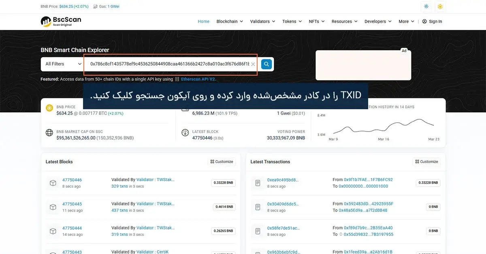Click the blue search magnifier button
Viewport: 486px width, 254px height.
pos(266,64)
